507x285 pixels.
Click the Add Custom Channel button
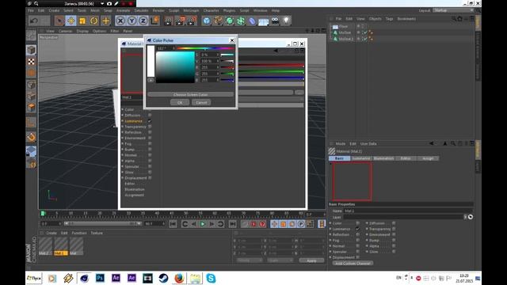click(353, 264)
